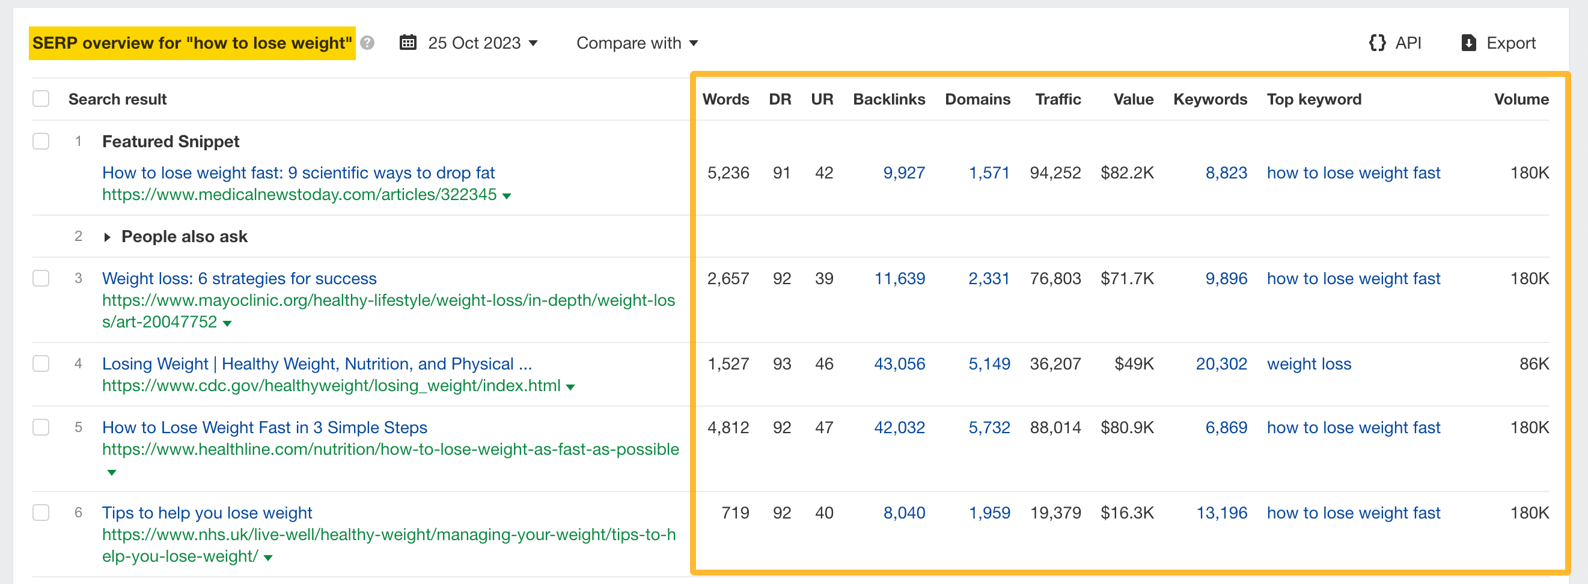
Task: Open How to lose weight fast: 9 scientific ways link
Action: (298, 173)
